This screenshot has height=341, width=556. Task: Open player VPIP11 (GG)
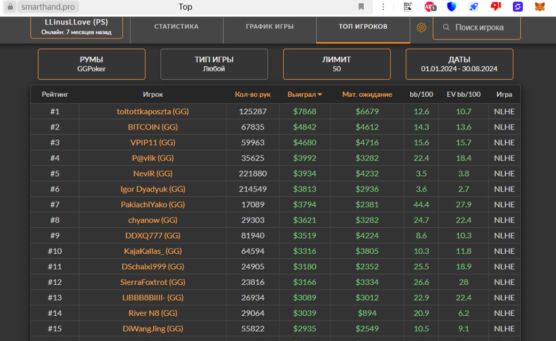[x=153, y=143]
